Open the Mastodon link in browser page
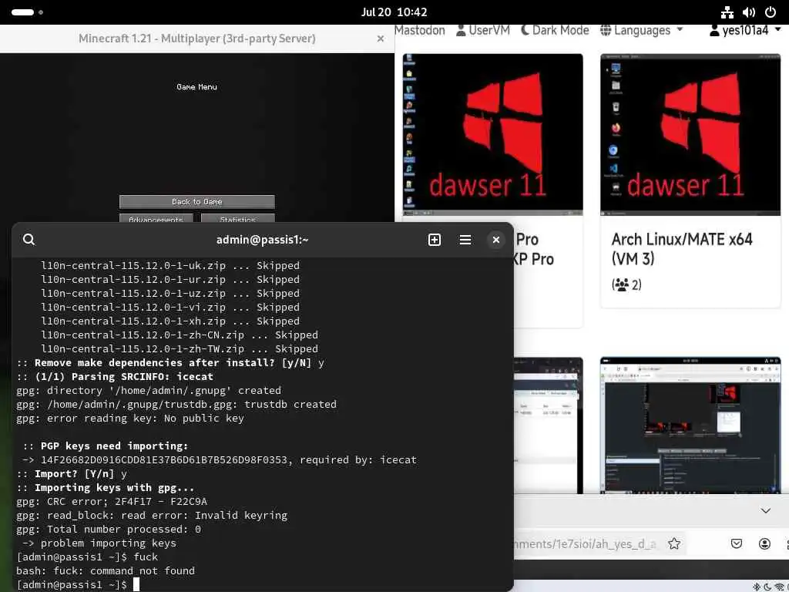 [x=420, y=30]
